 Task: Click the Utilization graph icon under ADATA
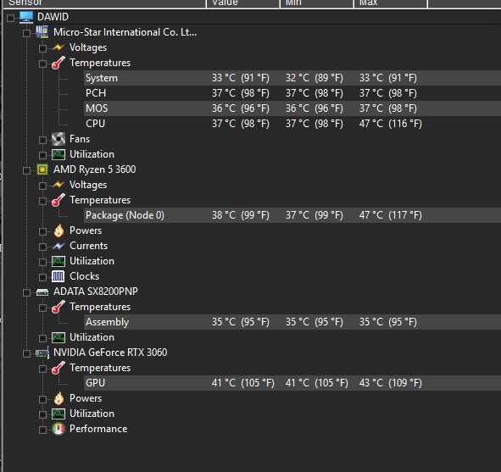click(58, 337)
